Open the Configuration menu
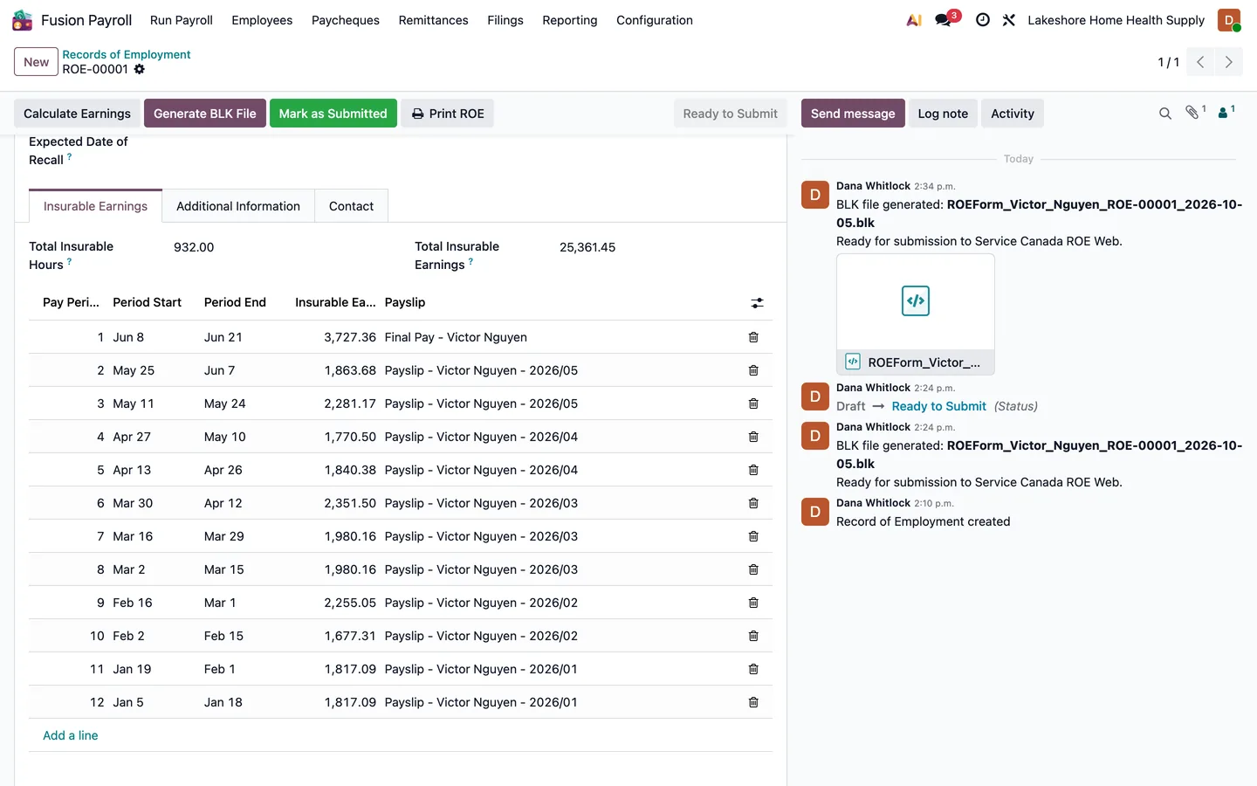 [x=655, y=20]
